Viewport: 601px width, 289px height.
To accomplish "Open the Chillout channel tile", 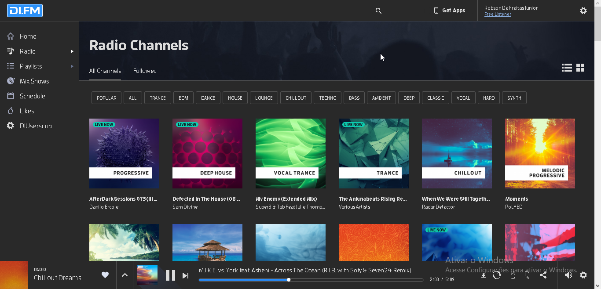I will (x=457, y=153).
